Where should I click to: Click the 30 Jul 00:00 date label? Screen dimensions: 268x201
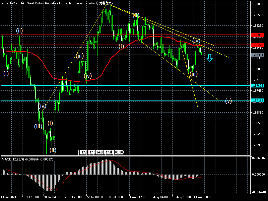(x=116, y=198)
